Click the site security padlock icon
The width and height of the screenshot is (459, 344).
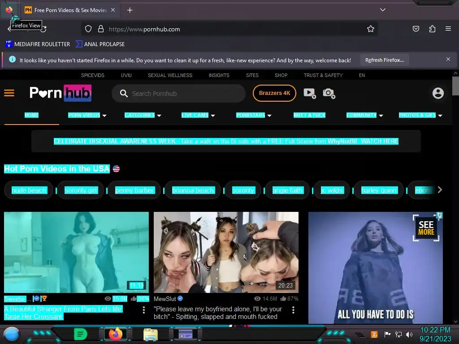tap(101, 29)
